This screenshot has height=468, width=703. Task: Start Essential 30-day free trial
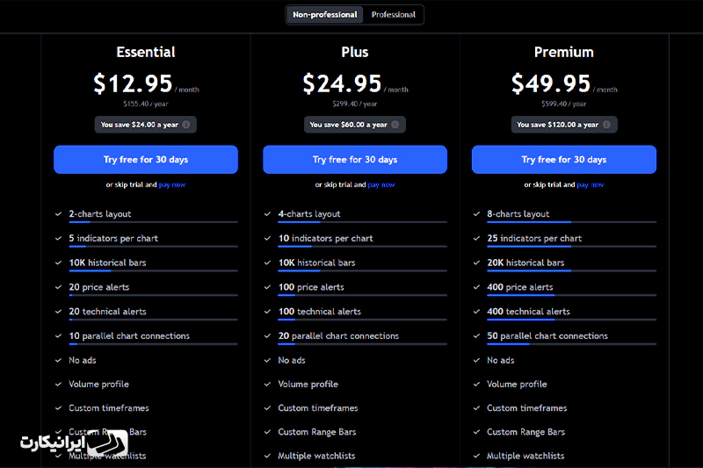146,160
